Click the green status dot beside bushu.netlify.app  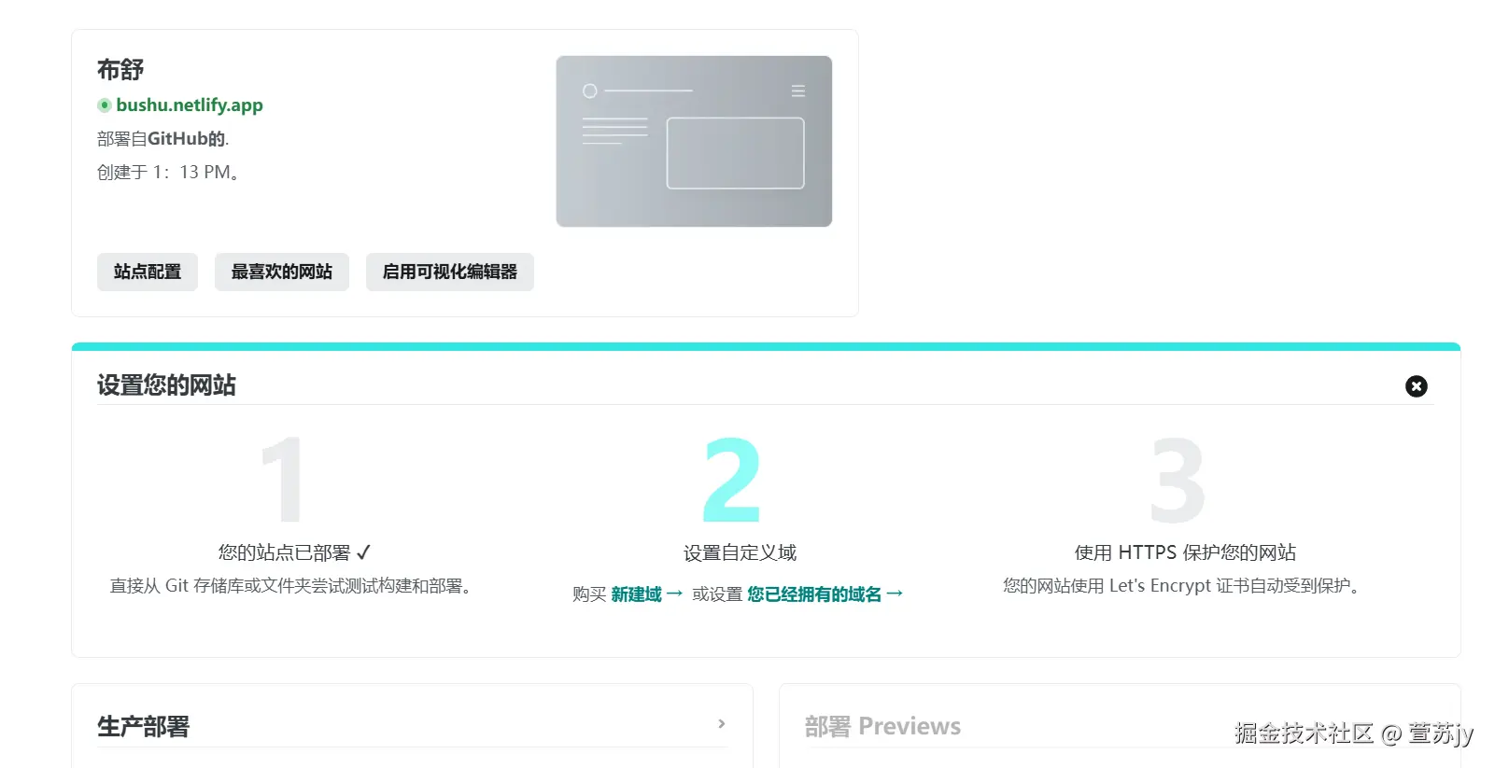point(105,105)
